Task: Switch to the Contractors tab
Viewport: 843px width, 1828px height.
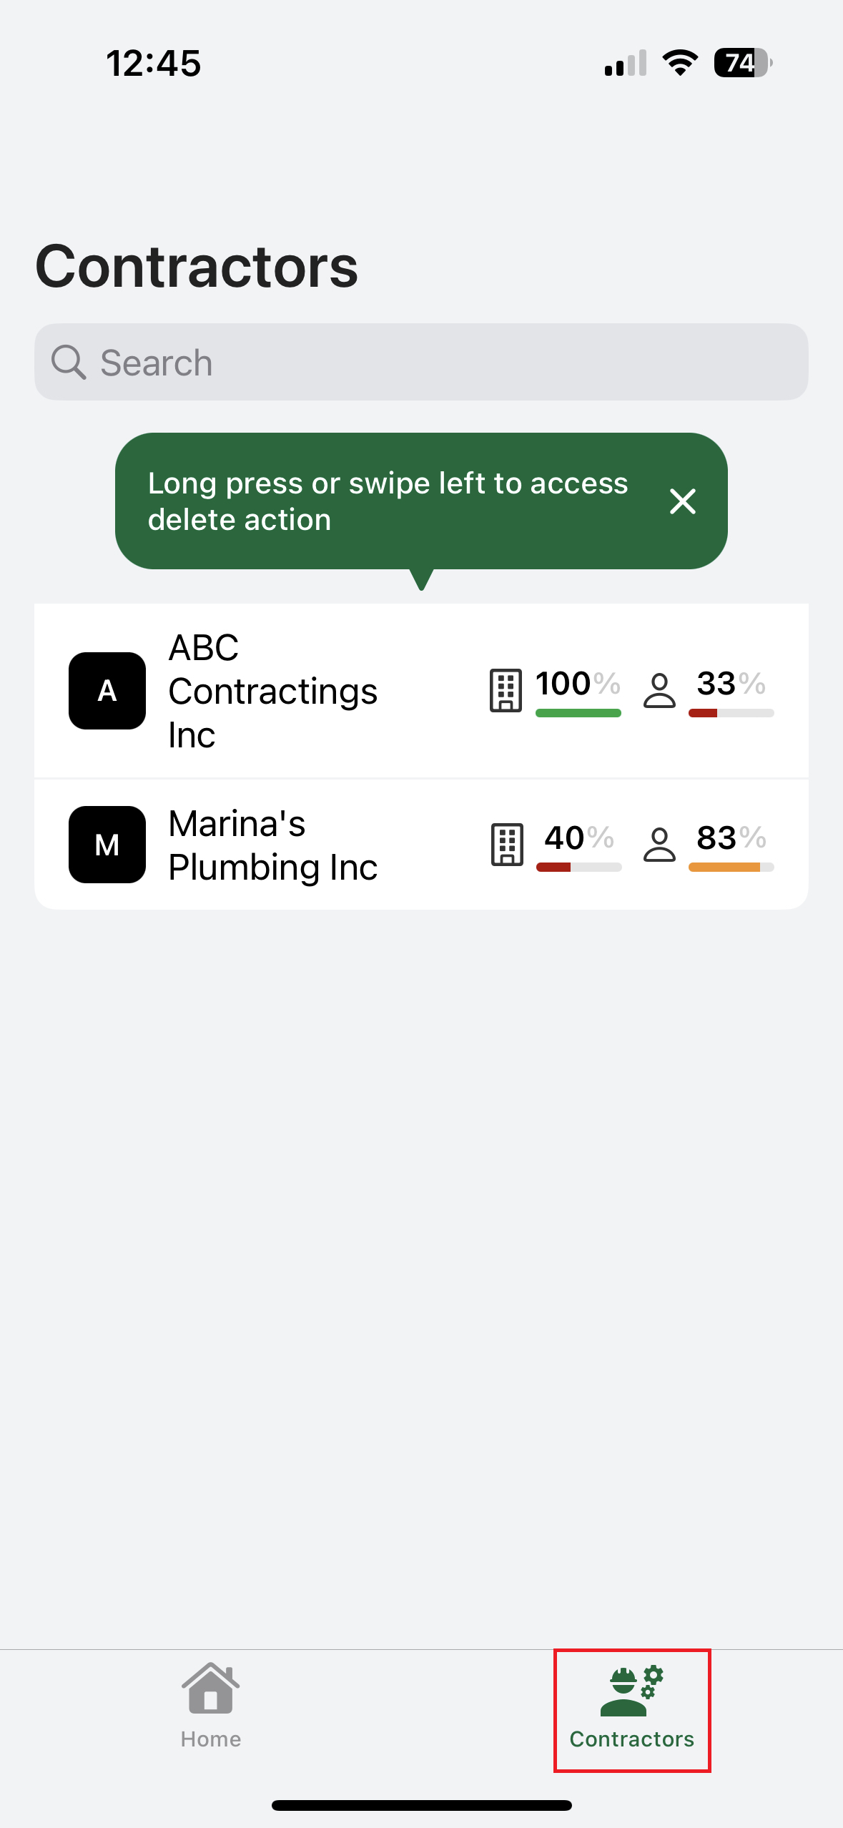Action: (631, 1709)
